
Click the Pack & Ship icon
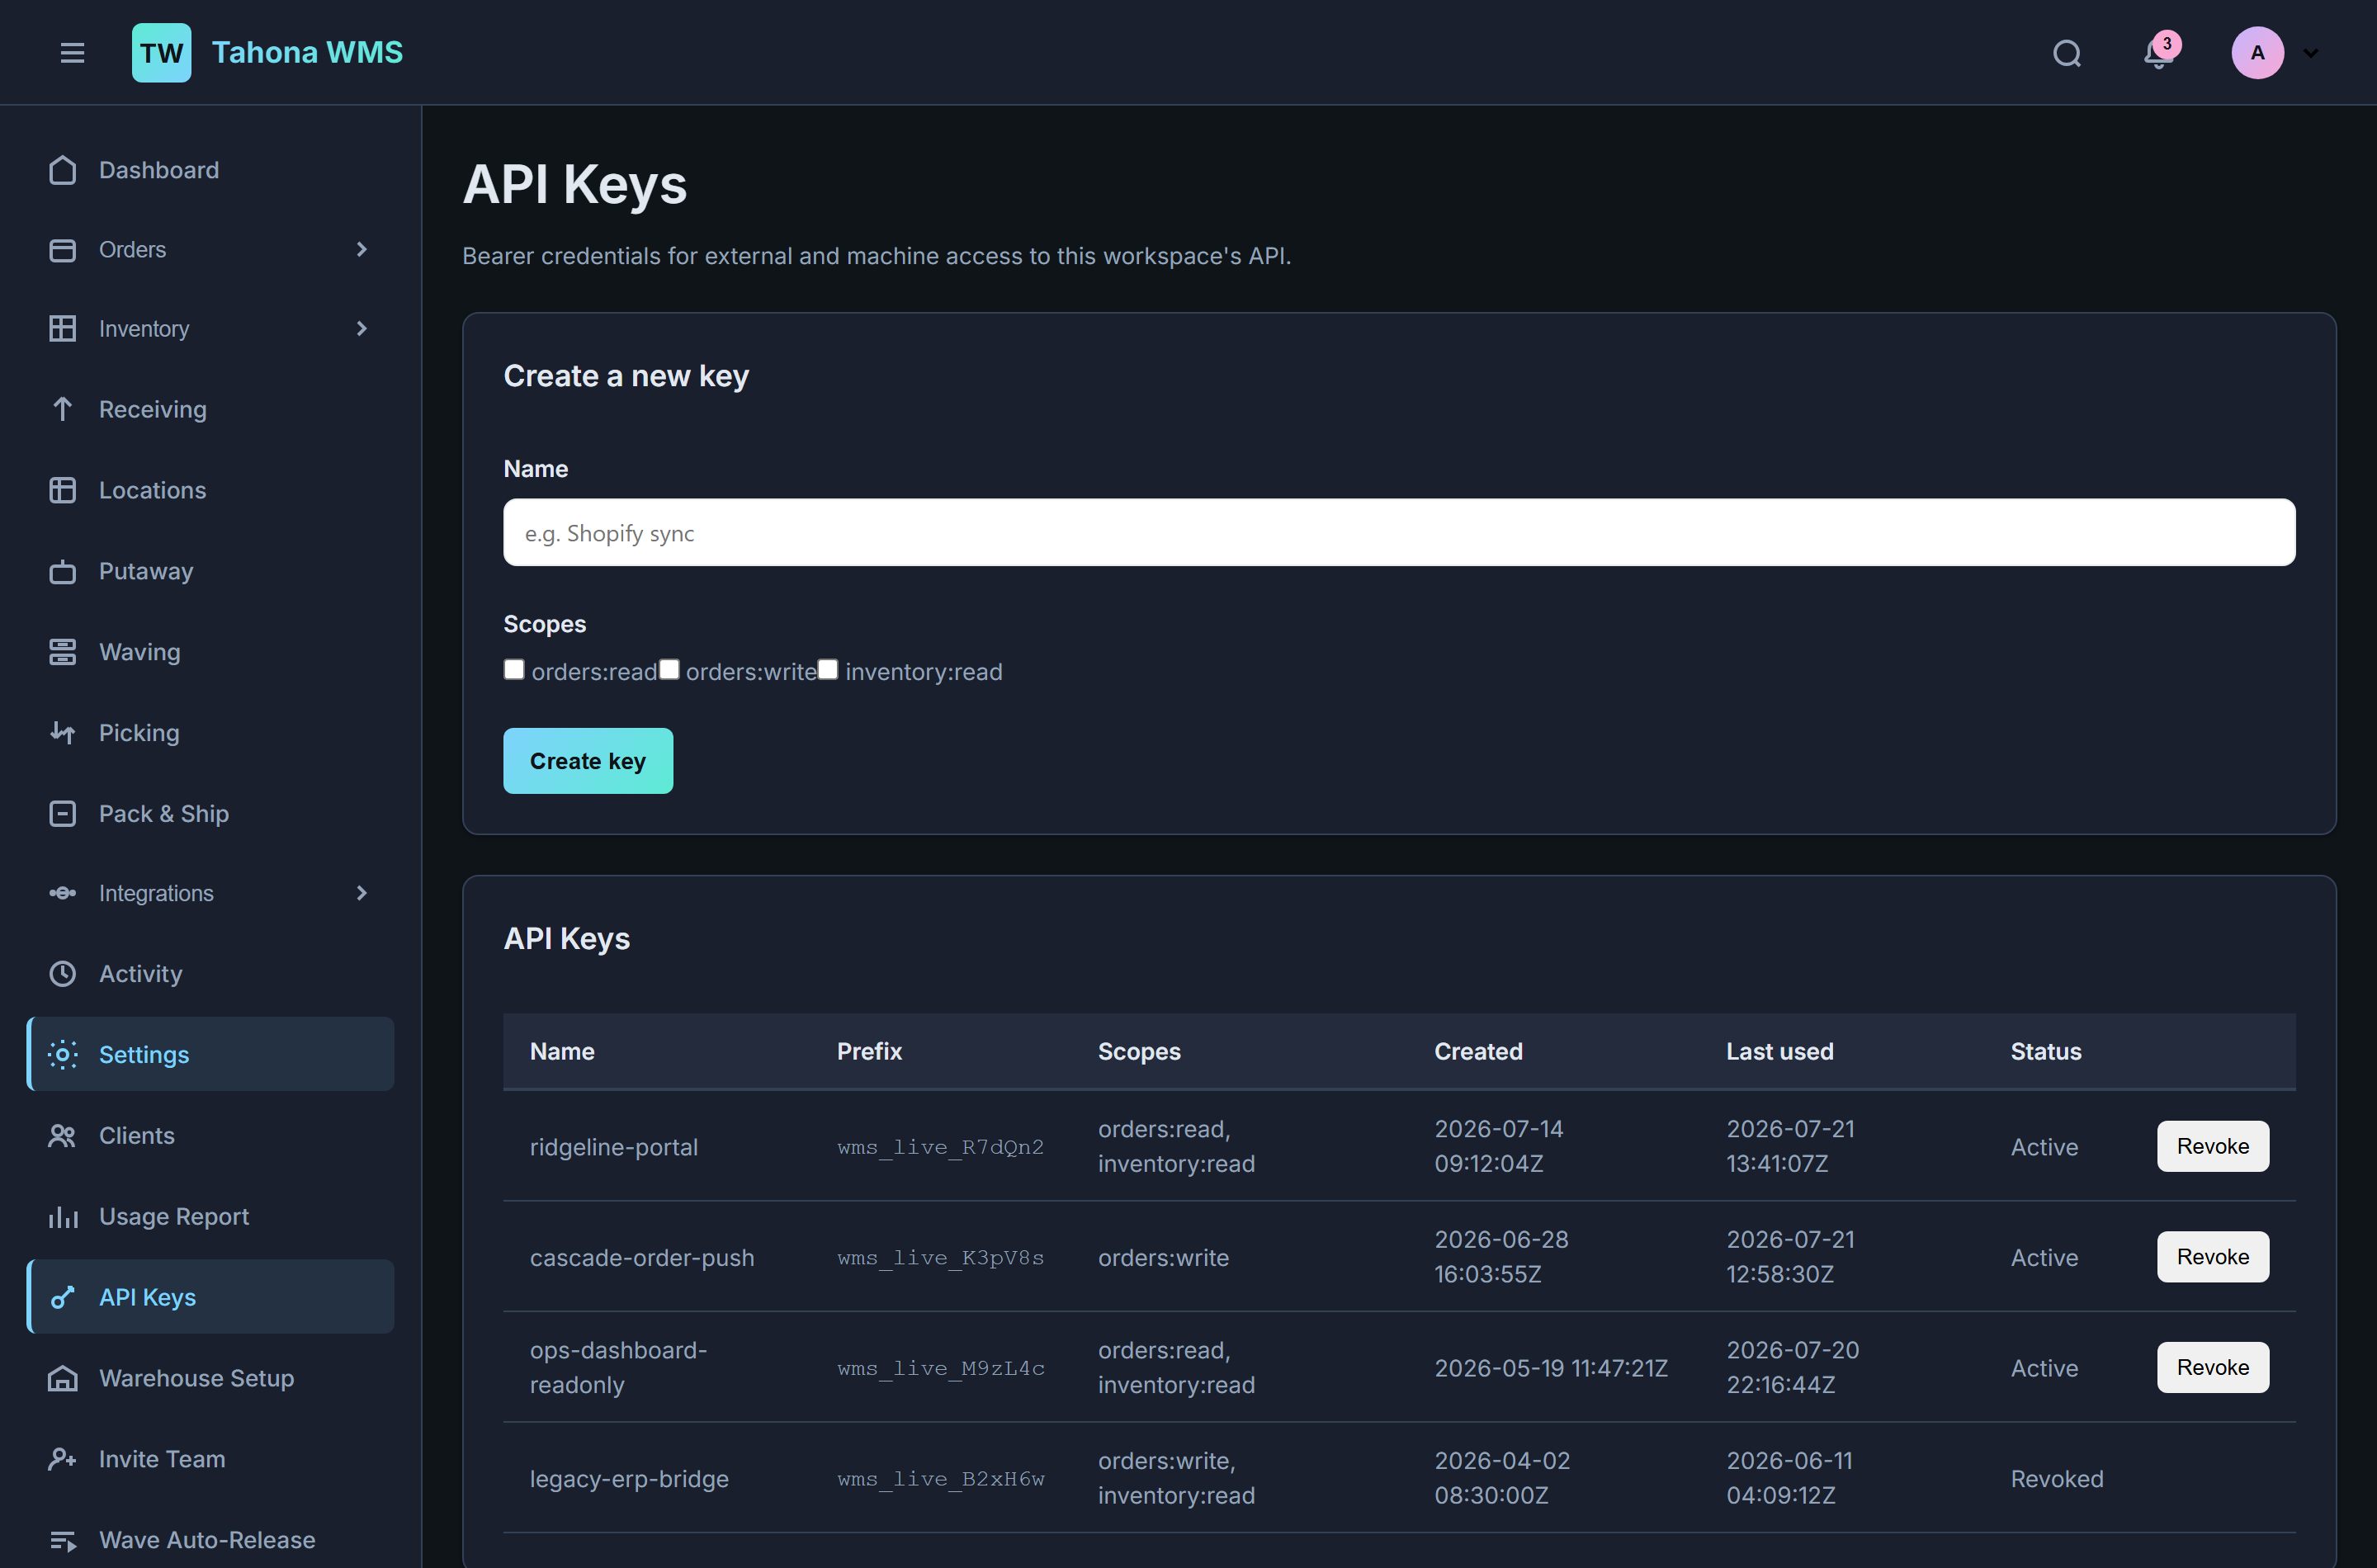62,814
